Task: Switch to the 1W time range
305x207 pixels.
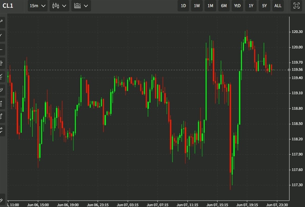Action: (197, 6)
